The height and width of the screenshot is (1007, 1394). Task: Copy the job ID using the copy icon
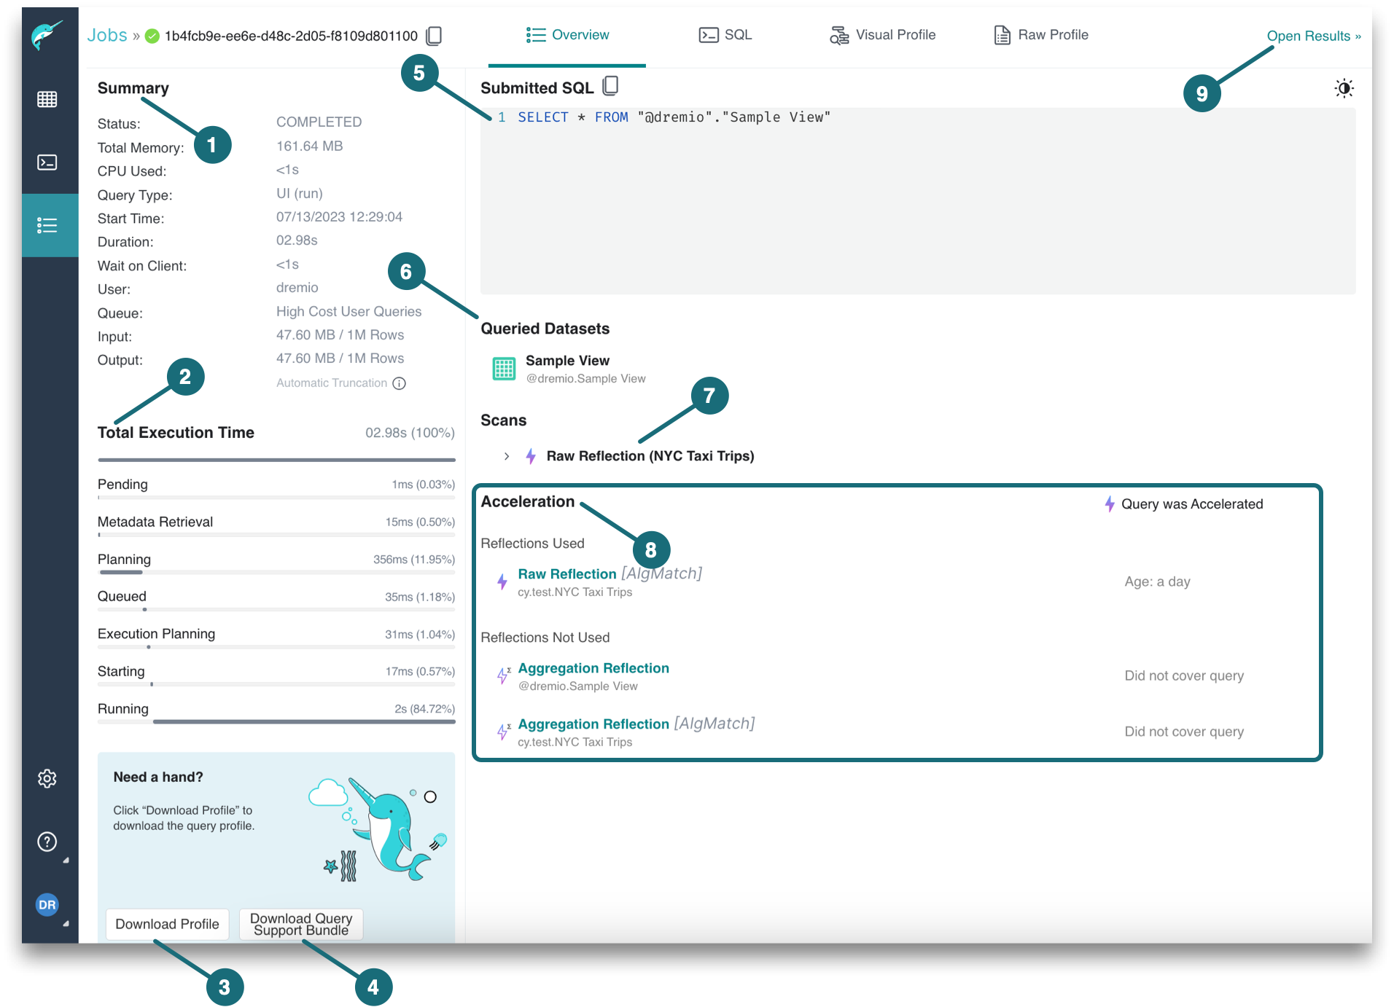pyautogui.click(x=433, y=35)
